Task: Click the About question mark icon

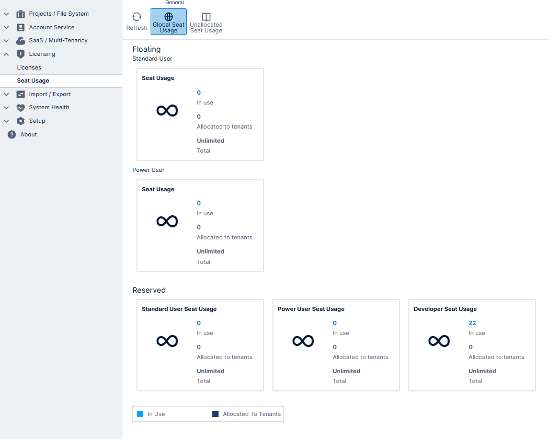Action: (x=11, y=134)
